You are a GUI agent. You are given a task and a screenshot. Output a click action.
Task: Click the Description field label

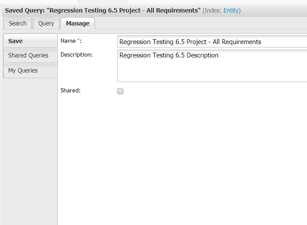pyautogui.click(x=76, y=54)
